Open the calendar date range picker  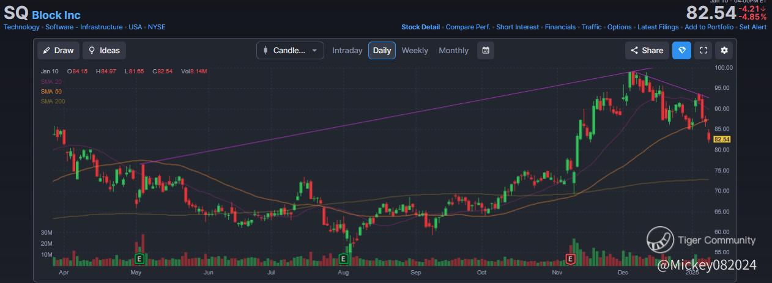coord(485,51)
